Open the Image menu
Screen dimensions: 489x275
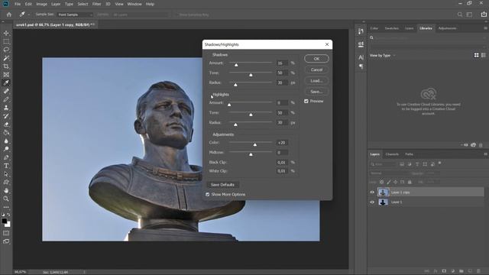[x=41, y=4]
